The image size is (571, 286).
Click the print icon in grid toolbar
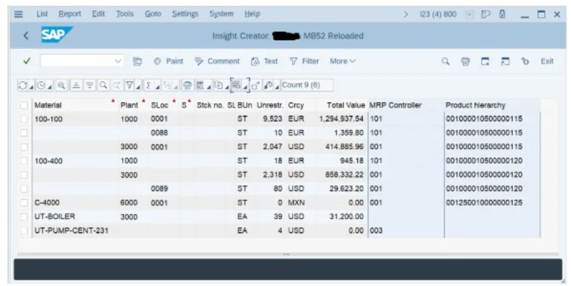[x=187, y=85]
